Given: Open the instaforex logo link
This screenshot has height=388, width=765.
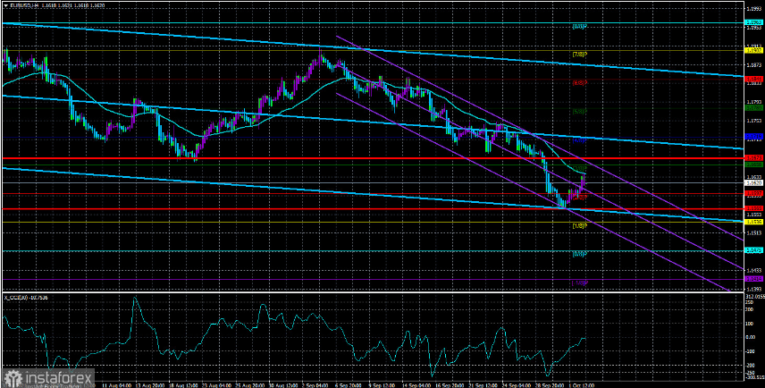Looking at the screenshot, I should (x=47, y=378).
